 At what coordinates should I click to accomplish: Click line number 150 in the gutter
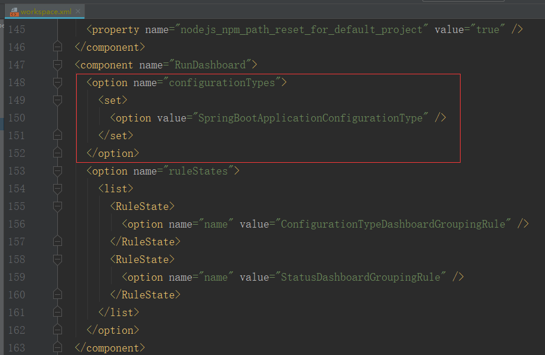pos(16,117)
